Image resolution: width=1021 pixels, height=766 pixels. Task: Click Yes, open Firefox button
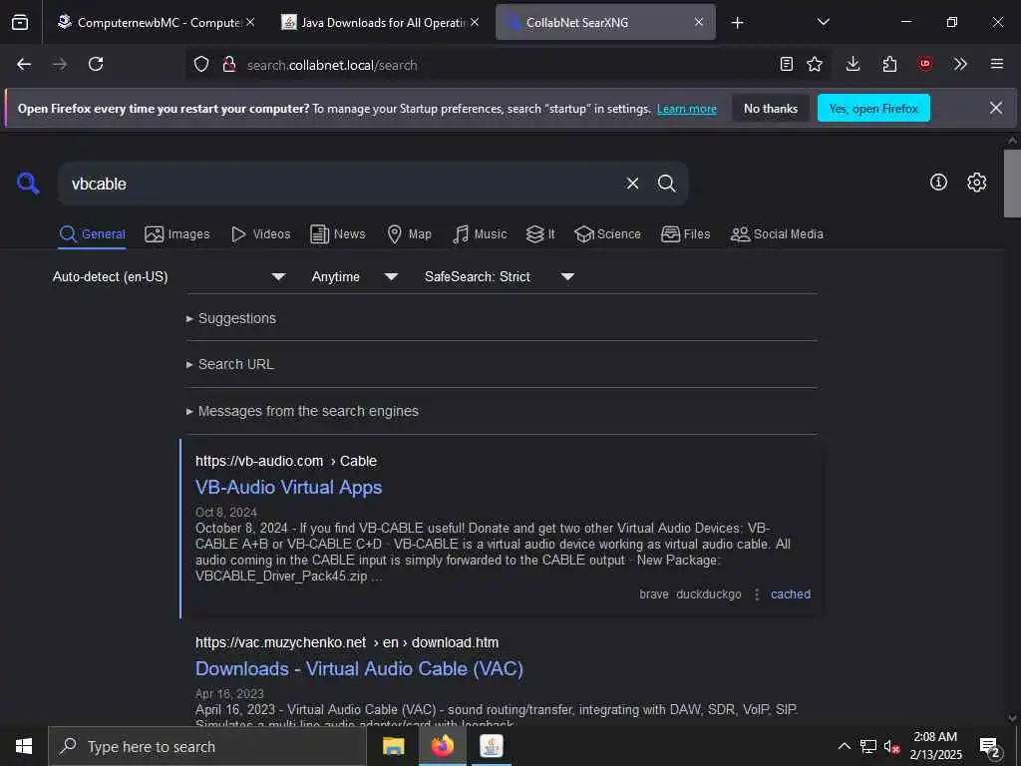(873, 108)
